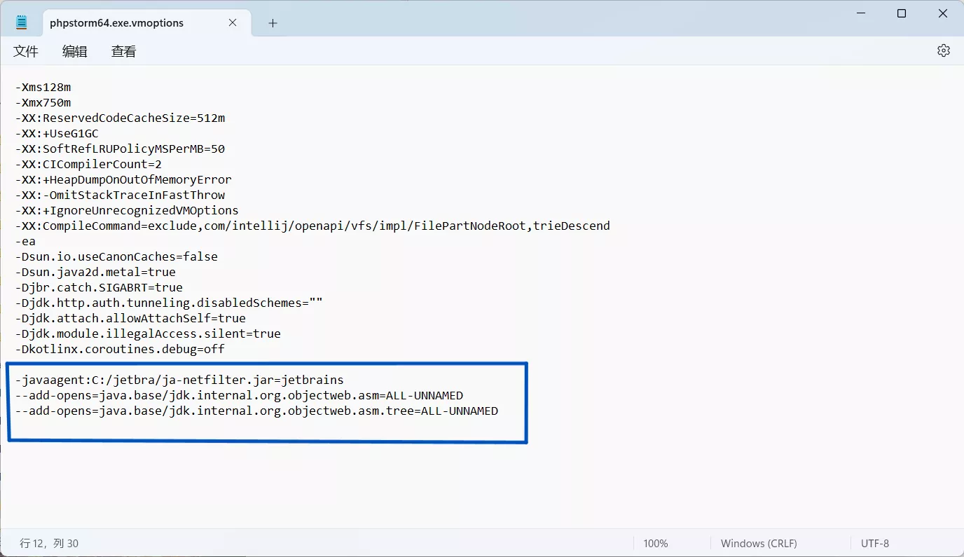Click the -XX:+UseG1GC line
The image size is (964, 557).
(x=57, y=134)
